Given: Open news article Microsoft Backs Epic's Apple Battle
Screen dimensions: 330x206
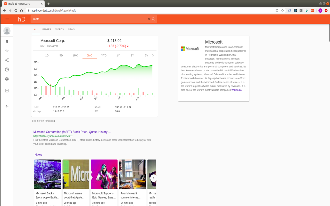Looking at the screenshot, I should 48,195.
